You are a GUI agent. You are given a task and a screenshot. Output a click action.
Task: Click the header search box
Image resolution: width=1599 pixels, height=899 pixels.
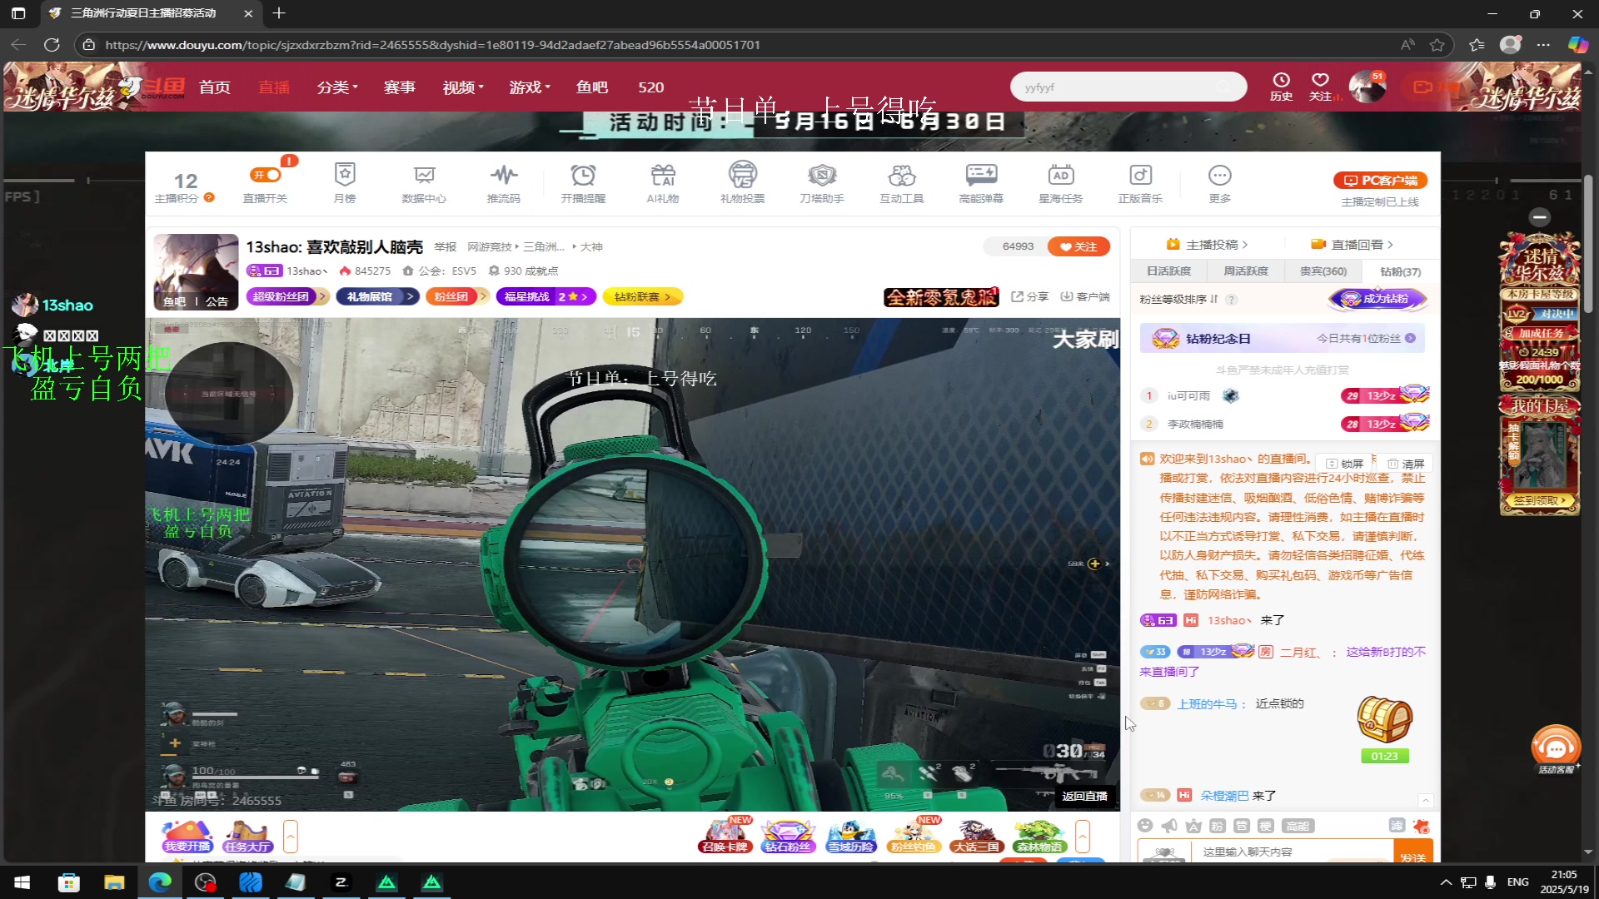pyautogui.click(x=1128, y=87)
